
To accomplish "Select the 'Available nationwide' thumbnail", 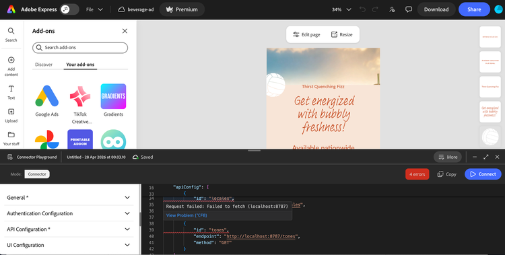I will tap(490, 62).
